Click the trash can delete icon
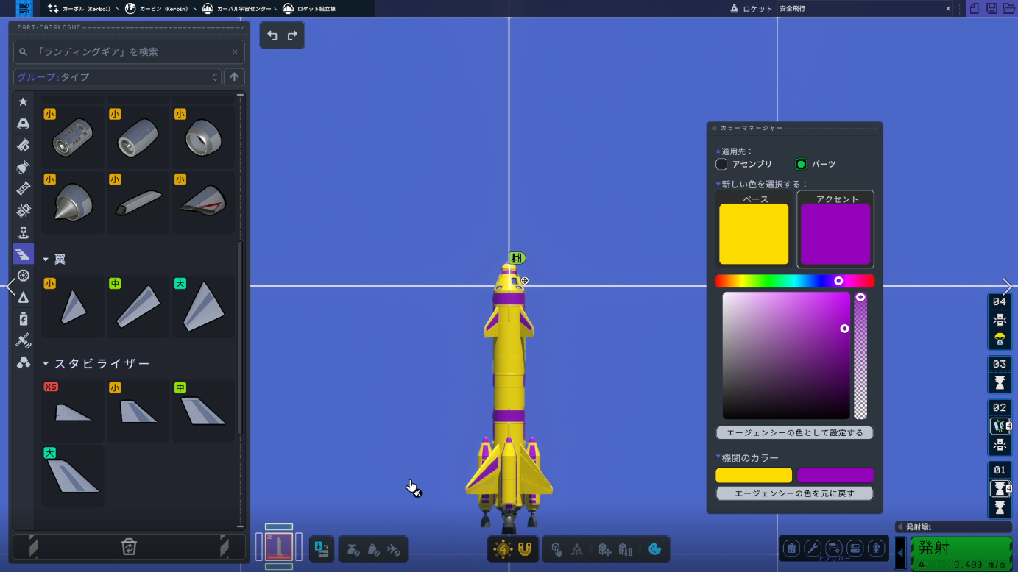Viewport: 1018px width, 572px height. [129, 546]
